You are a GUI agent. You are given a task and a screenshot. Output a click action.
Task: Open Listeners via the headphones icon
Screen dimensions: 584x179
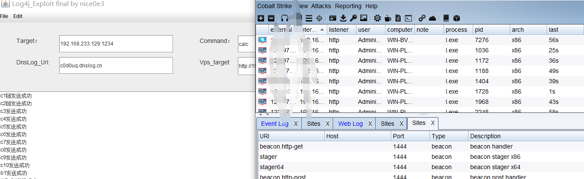(284, 18)
